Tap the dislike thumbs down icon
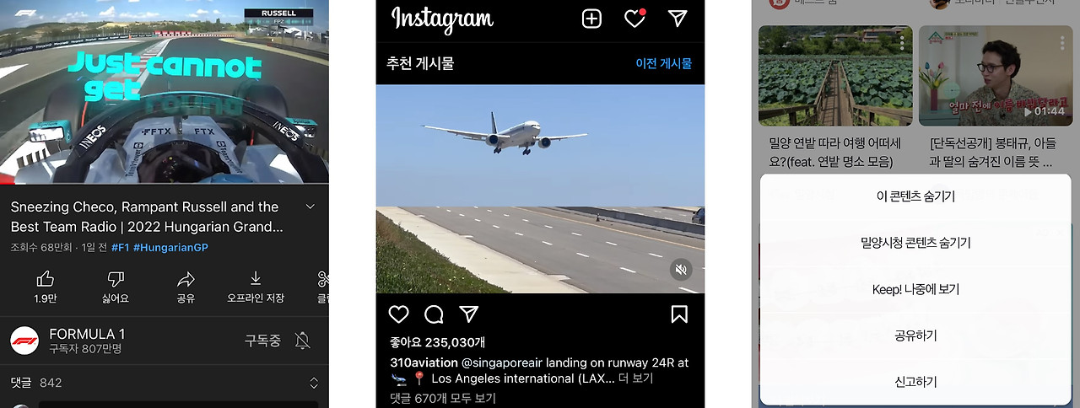The image size is (1080, 408). [x=116, y=279]
